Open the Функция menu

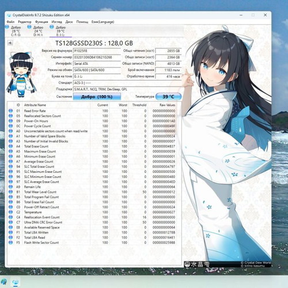pyautogui.click(x=41, y=22)
